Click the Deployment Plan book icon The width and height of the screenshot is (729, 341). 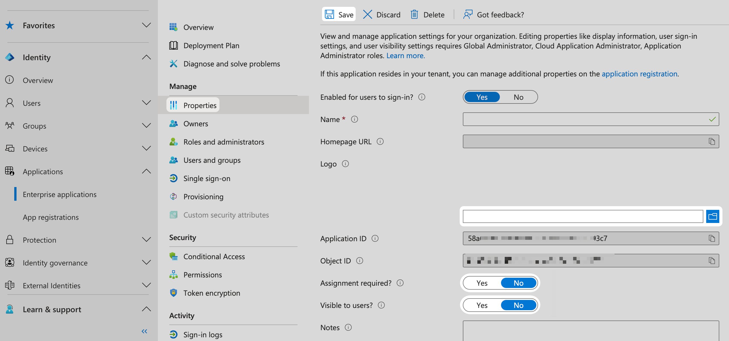(x=173, y=45)
